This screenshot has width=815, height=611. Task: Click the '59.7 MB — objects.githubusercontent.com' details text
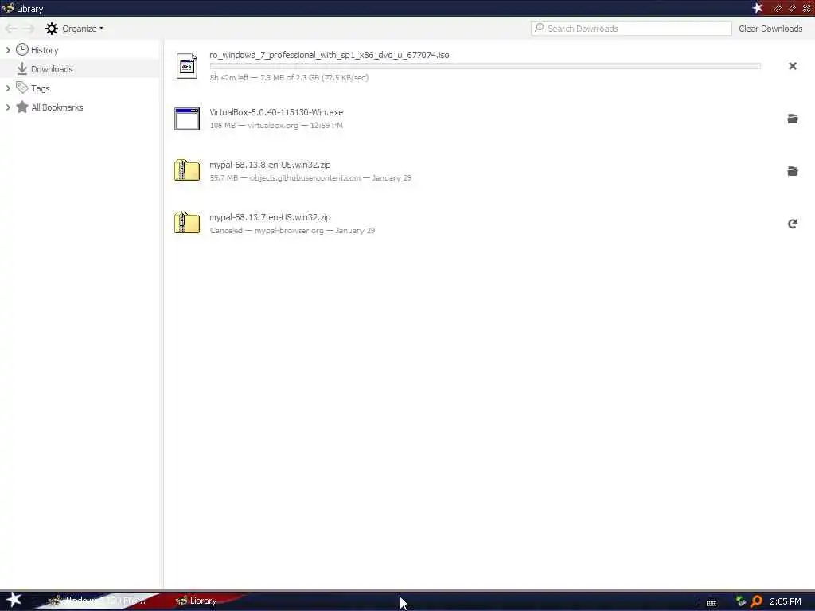pyautogui.click(x=310, y=177)
